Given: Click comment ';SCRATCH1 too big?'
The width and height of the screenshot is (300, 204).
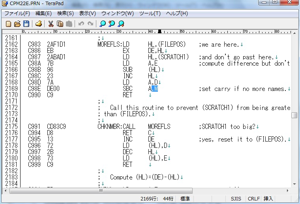Looking at the screenshot, I should pyautogui.click(x=227, y=127).
